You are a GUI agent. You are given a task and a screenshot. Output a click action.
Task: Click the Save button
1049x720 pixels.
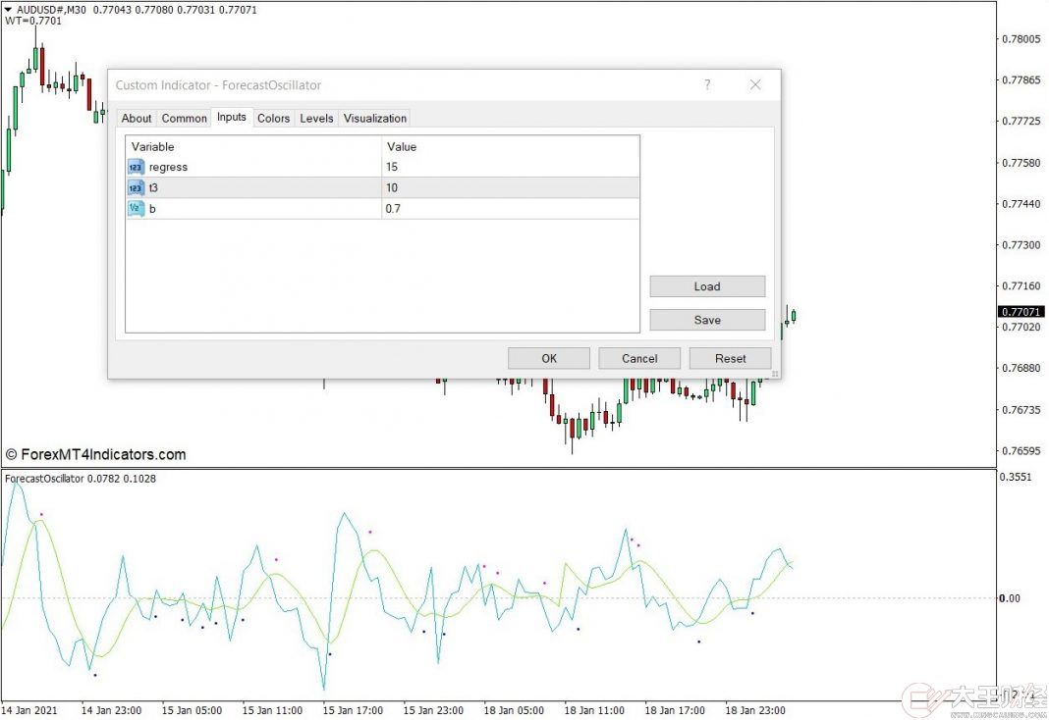pos(707,320)
